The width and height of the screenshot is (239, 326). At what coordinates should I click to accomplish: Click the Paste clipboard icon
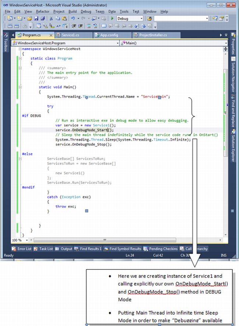pyautogui.click(x=64, y=18)
